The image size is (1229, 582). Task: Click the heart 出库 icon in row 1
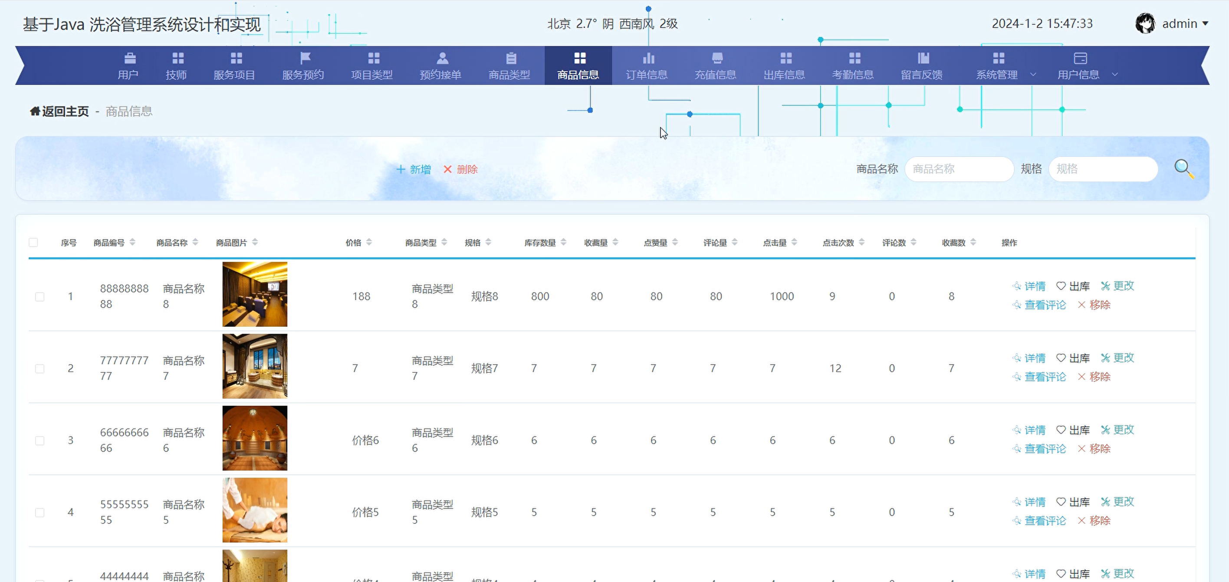(1061, 286)
